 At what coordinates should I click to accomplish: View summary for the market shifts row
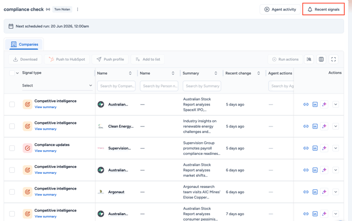pyautogui.click(x=46, y=173)
